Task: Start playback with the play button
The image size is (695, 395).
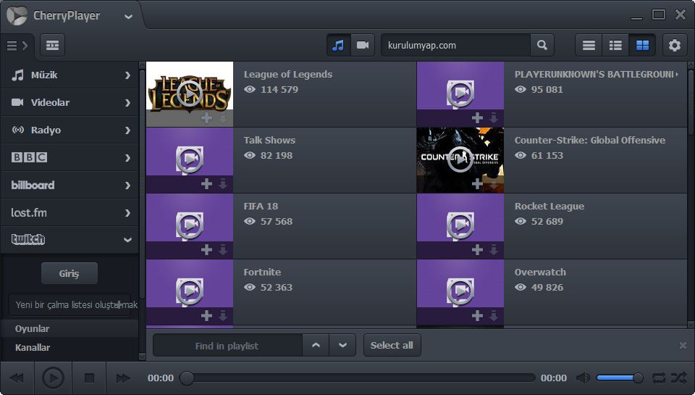Action: [53, 378]
